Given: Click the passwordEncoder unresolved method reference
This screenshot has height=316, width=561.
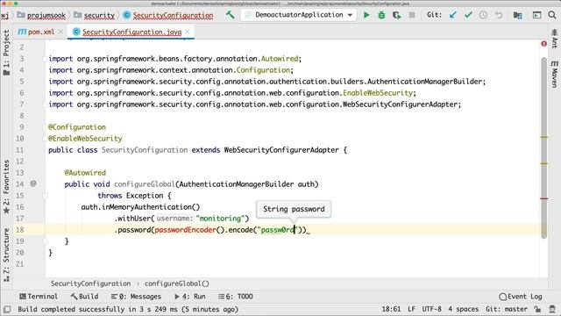Looking at the screenshot, I should 185,230.
